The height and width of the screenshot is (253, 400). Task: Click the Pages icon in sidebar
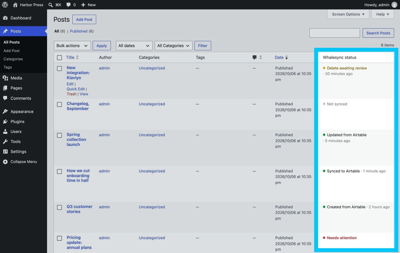click(5, 88)
